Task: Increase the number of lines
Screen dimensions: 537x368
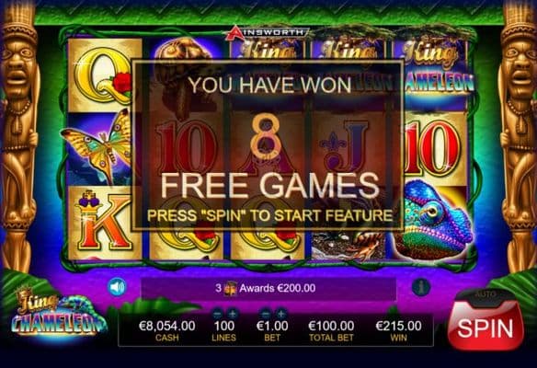Action: pos(233,314)
